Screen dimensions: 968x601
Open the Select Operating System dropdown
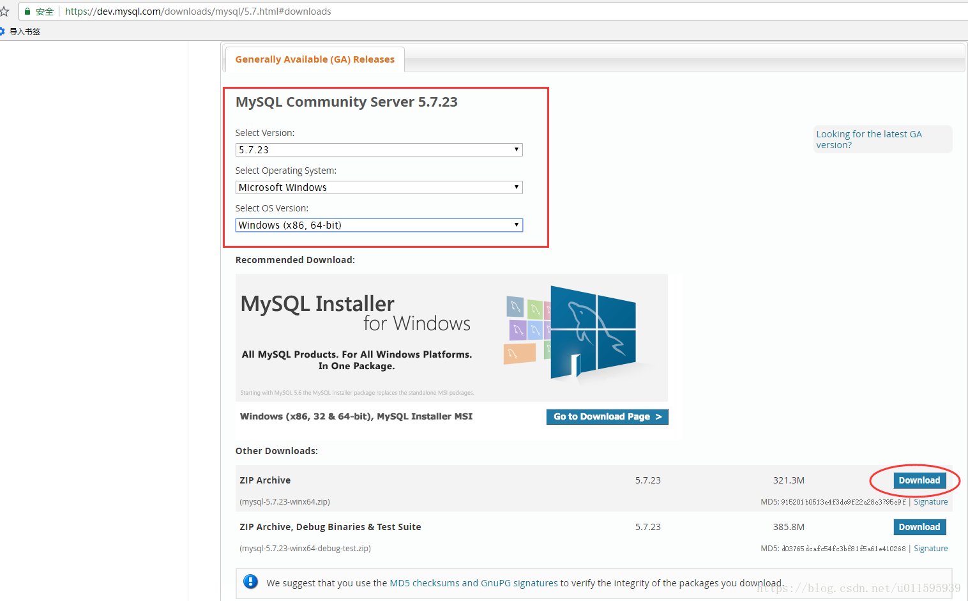click(x=379, y=187)
